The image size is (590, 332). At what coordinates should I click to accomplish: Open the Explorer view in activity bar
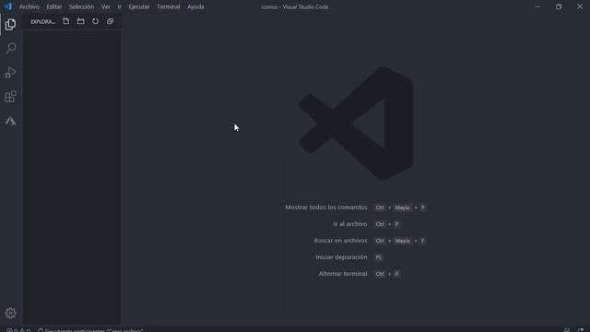[10, 25]
